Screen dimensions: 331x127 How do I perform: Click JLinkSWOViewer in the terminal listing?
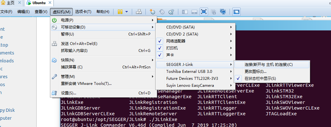285,102
